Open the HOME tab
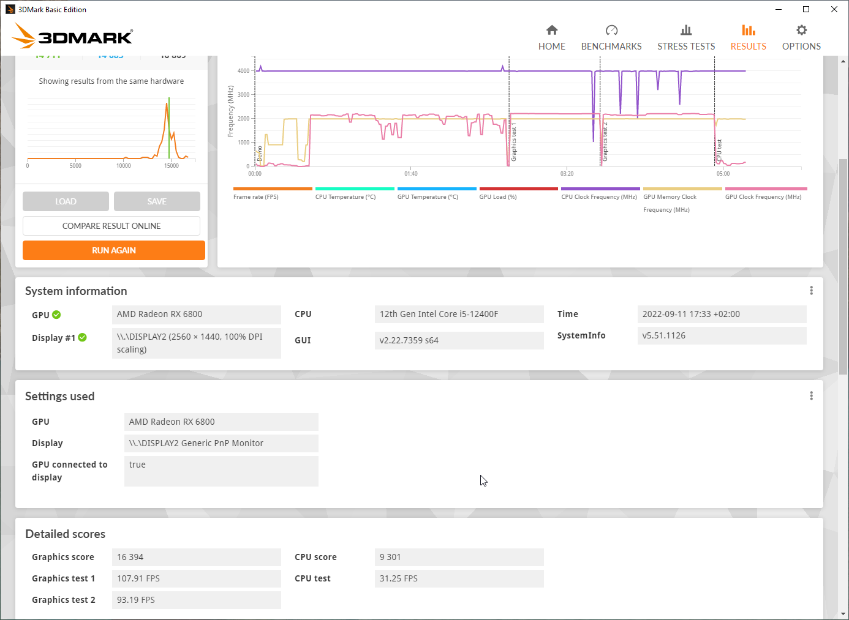The width and height of the screenshot is (849, 620). point(551,38)
